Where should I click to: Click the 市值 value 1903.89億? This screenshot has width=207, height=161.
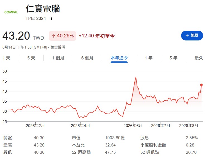[x=115, y=138]
